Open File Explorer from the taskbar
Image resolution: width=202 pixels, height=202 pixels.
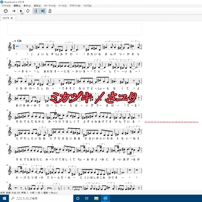tap(96, 198)
